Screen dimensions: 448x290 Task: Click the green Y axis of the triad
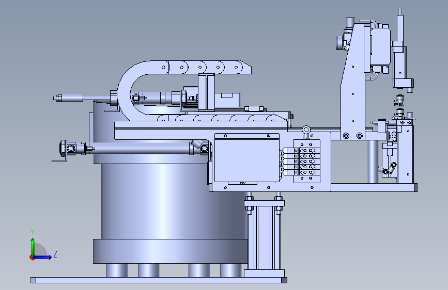click(33, 247)
